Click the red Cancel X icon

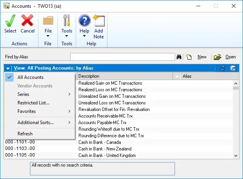tap(28, 20)
